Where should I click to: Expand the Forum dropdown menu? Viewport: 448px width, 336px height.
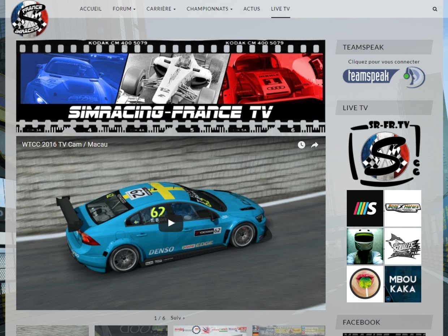[124, 9]
